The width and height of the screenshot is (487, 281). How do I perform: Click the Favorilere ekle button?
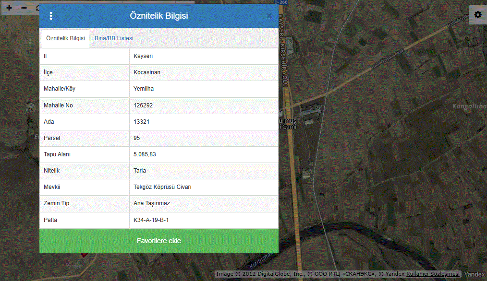coord(158,241)
